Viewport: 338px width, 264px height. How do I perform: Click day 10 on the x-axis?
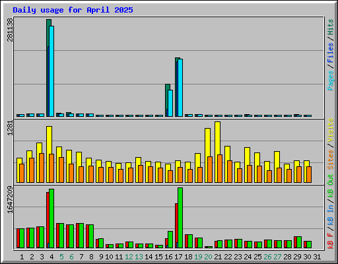[x=109, y=257]
